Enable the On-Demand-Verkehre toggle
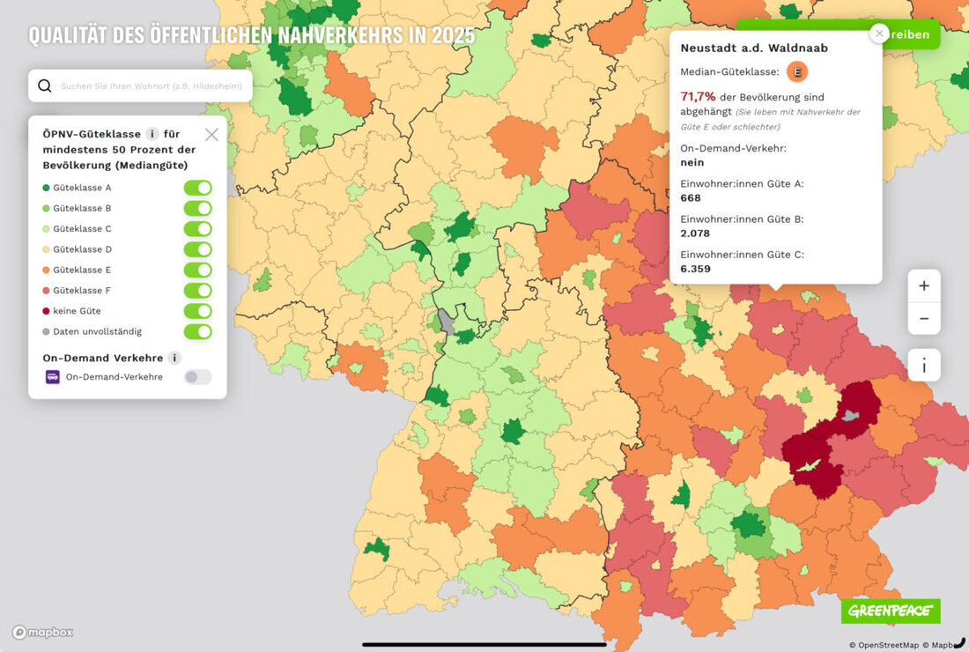969x652 pixels. [x=197, y=376]
